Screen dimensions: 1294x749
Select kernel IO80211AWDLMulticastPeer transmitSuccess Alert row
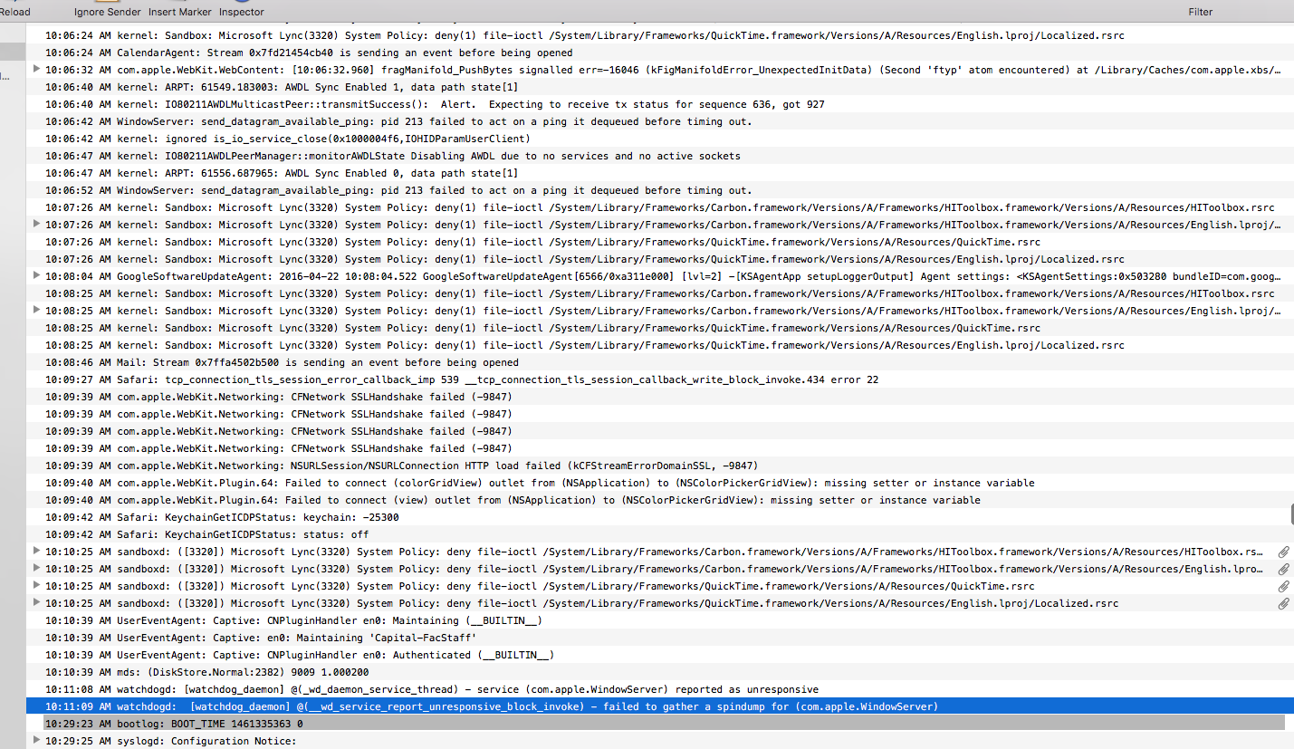[660, 104]
